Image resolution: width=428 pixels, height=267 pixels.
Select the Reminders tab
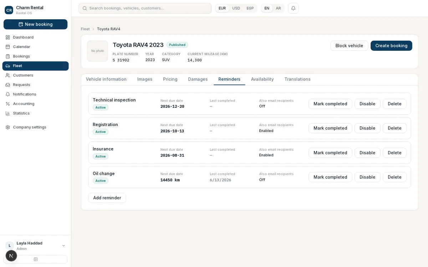(229, 79)
